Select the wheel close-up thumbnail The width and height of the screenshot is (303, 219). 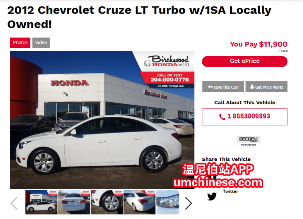[107, 202]
